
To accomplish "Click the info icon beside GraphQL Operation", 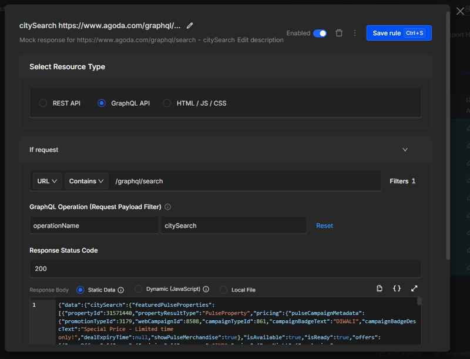I will pyautogui.click(x=168, y=207).
